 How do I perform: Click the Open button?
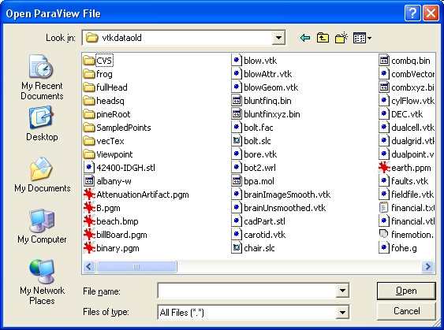406,291
